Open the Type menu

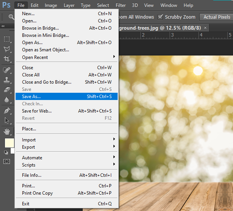(86, 5)
